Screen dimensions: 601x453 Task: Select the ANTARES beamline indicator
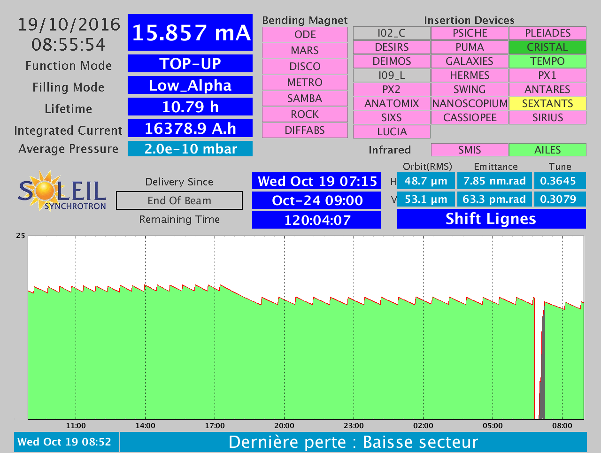(x=547, y=89)
